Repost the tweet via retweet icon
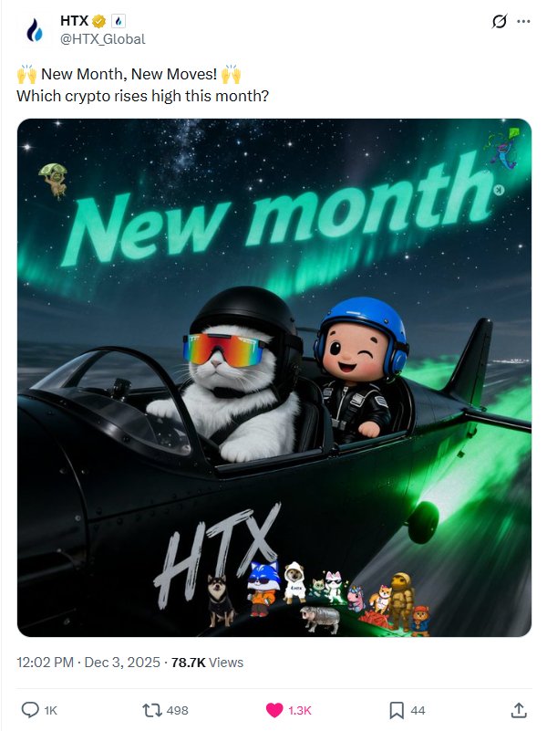Viewport: 547px width, 731px height. point(152,710)
